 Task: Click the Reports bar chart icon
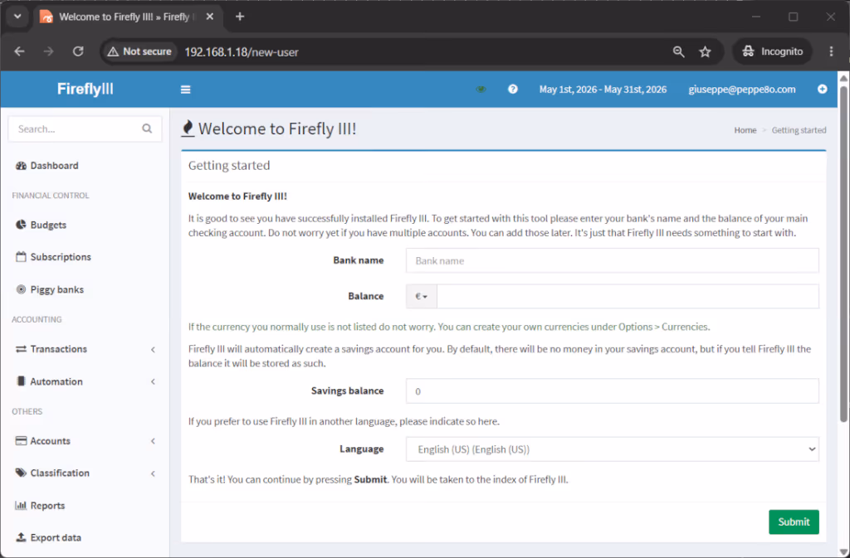point(21,506)
